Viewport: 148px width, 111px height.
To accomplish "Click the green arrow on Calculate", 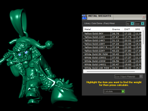I will [x=123, y=91].
